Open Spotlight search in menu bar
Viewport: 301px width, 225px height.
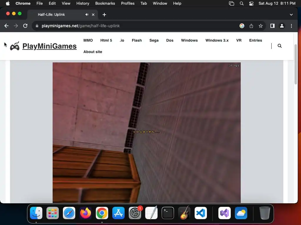coord(242,4)
